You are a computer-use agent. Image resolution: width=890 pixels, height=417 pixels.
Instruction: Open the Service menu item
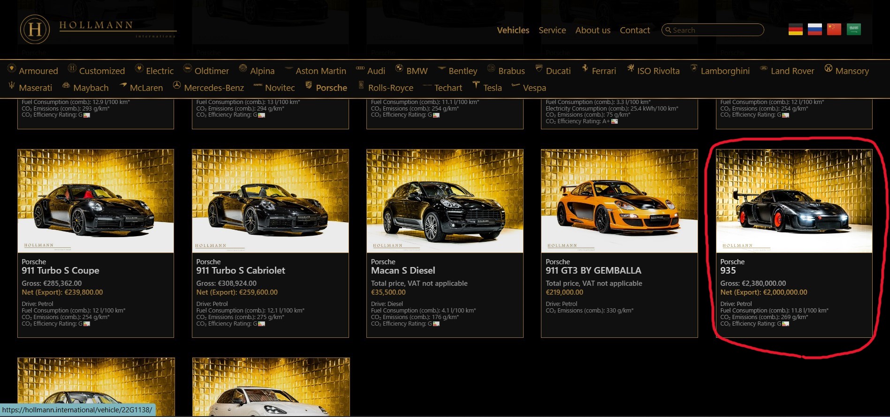coord(552,30)
